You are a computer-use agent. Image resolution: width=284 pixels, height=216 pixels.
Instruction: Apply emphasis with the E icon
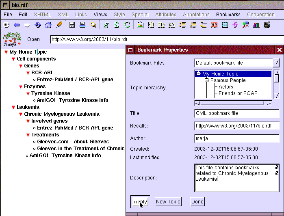pyautogui.click(x=106, y=25)
